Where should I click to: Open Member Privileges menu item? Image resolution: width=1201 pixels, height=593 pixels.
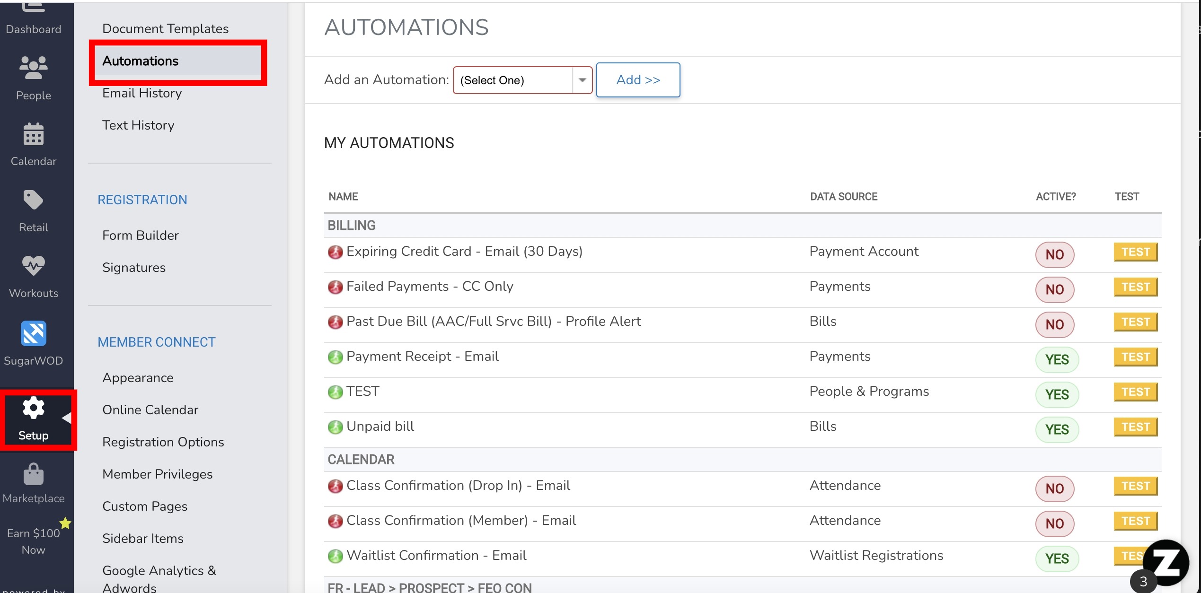(157, 474)
